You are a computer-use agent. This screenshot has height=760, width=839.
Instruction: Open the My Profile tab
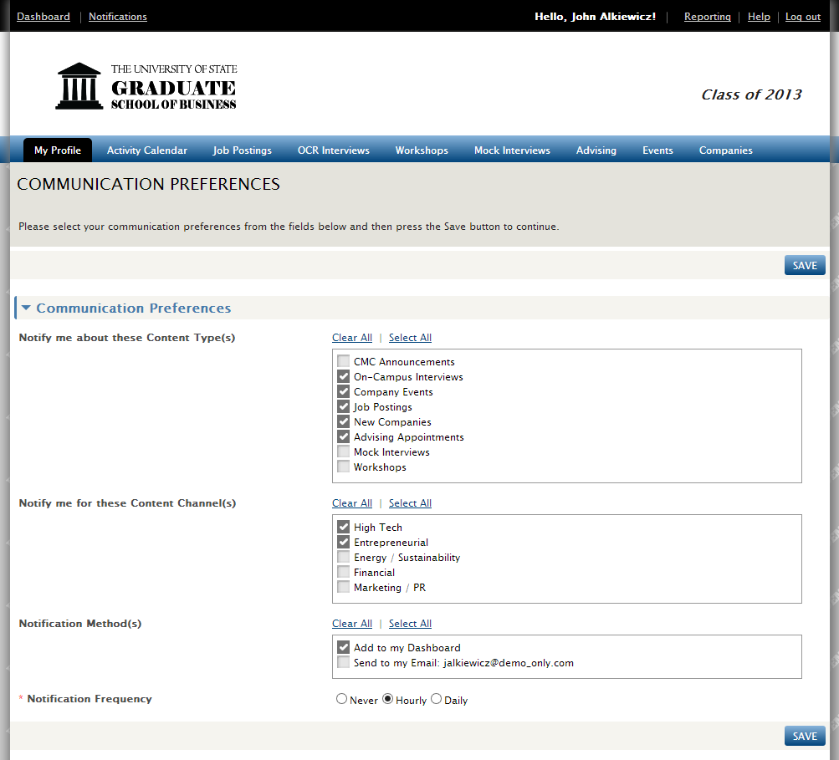[58, 150]
